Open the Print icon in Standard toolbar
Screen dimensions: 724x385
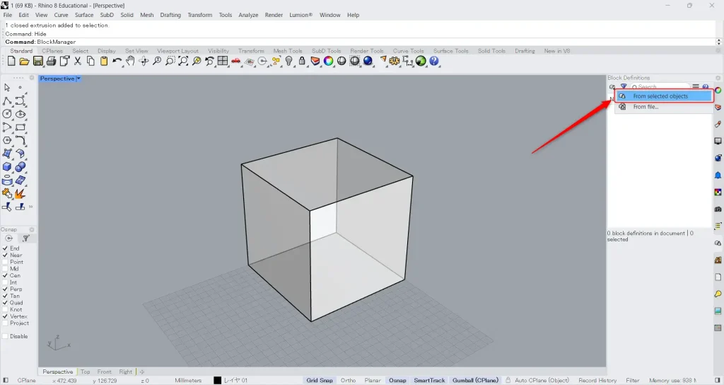51,62
